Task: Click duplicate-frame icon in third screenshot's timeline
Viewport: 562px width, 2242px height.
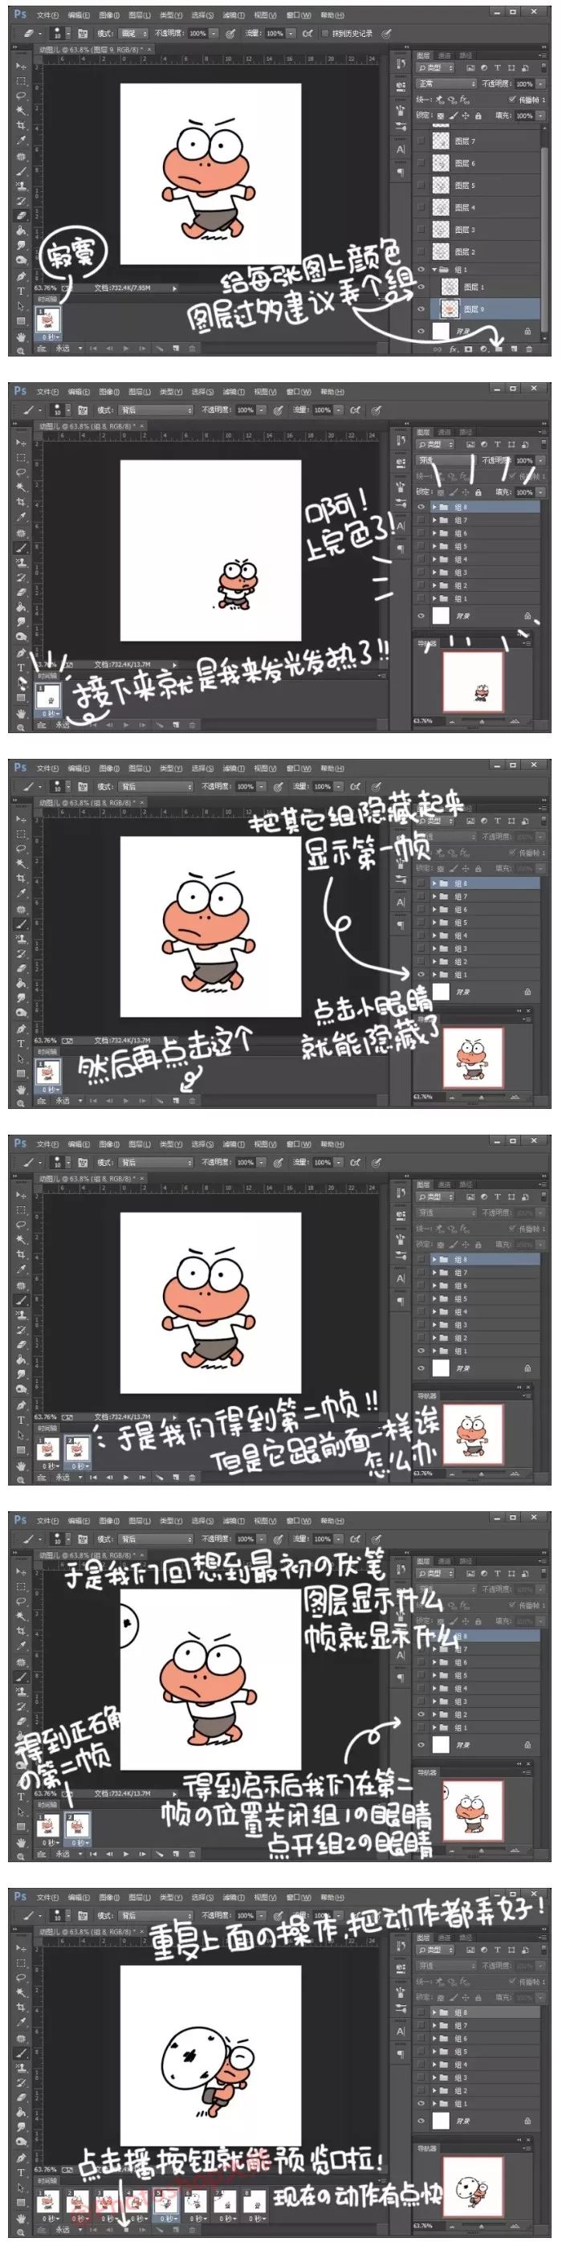Action: click(x=176, y=1100)
